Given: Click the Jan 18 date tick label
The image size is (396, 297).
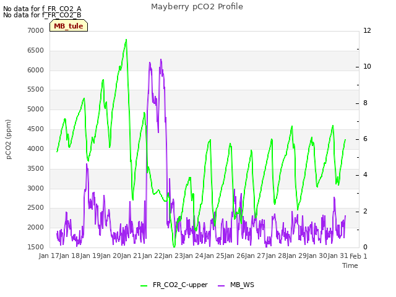Looking at the screenshot, I should click(x=70, y=256).
